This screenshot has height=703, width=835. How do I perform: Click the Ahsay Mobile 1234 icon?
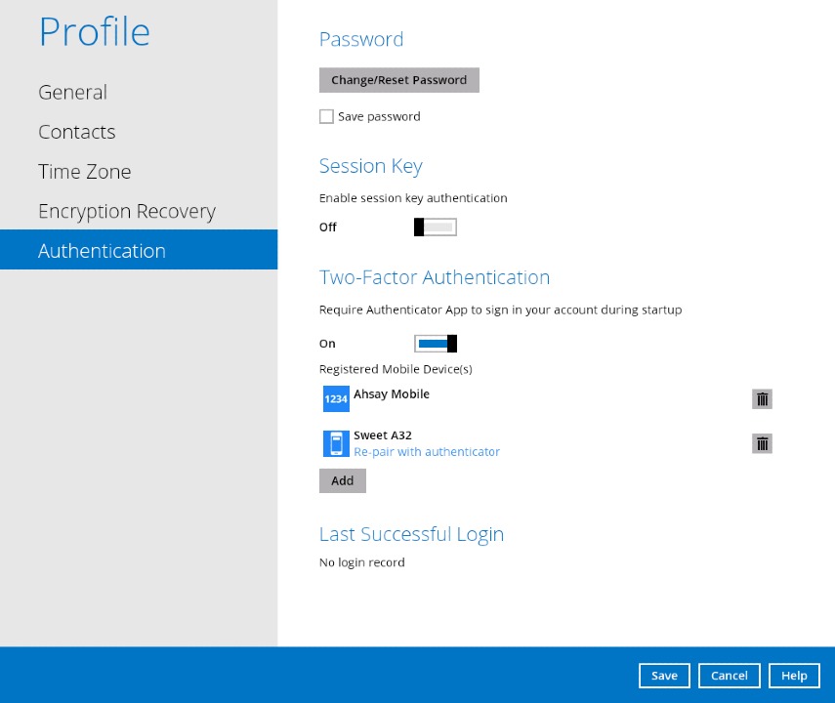pyautogui.click(x=336, y=399)
